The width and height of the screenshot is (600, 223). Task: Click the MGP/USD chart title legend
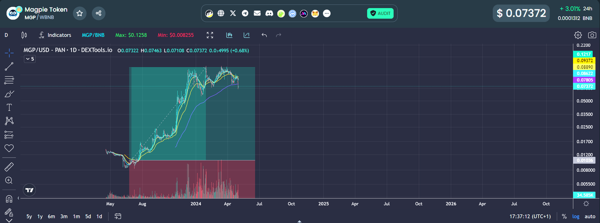(68, 50)
